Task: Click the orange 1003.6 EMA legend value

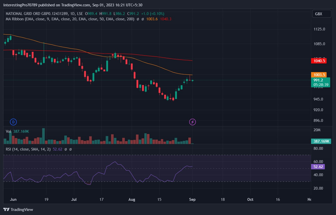Action: 152,19
